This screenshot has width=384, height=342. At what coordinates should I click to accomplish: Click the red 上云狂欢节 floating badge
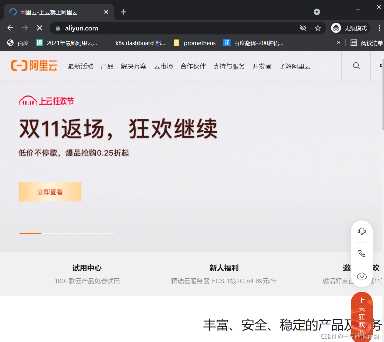coord(362,317)
